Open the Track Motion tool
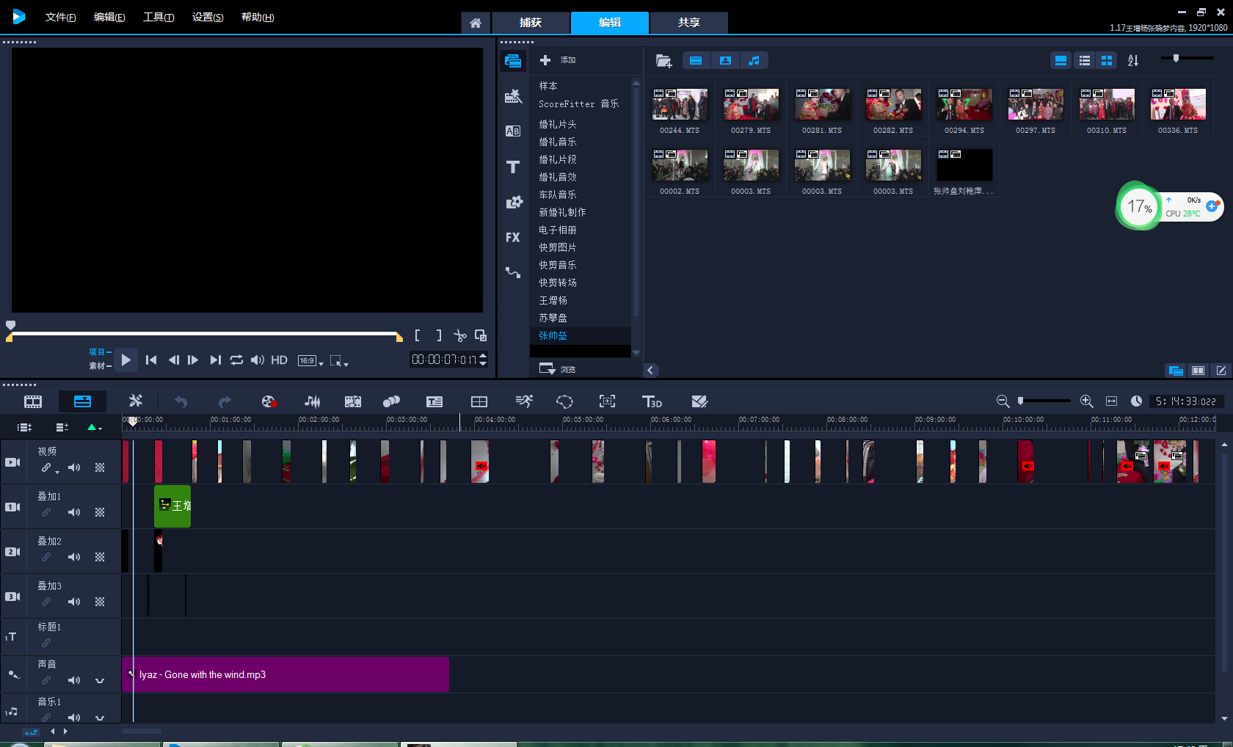This screenshot has height=747, width=1233. tap(391, 401)
